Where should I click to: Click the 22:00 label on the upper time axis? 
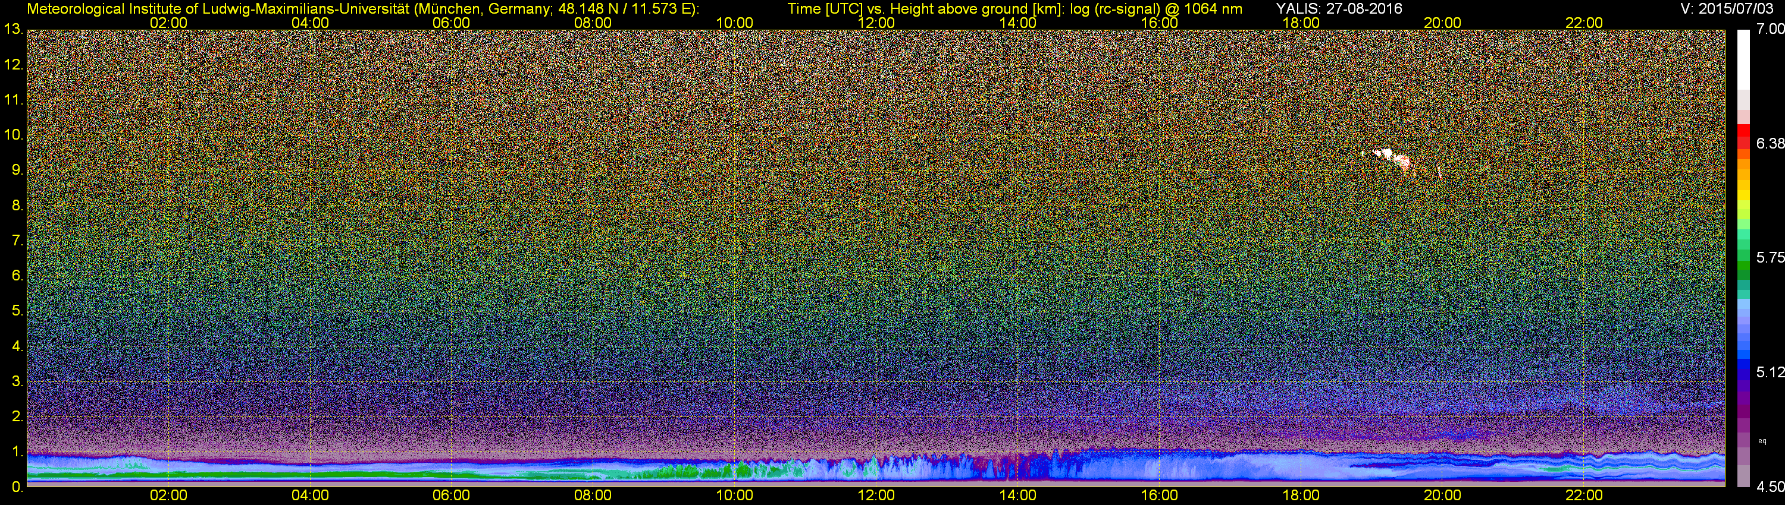click(x=1584, y=23)
